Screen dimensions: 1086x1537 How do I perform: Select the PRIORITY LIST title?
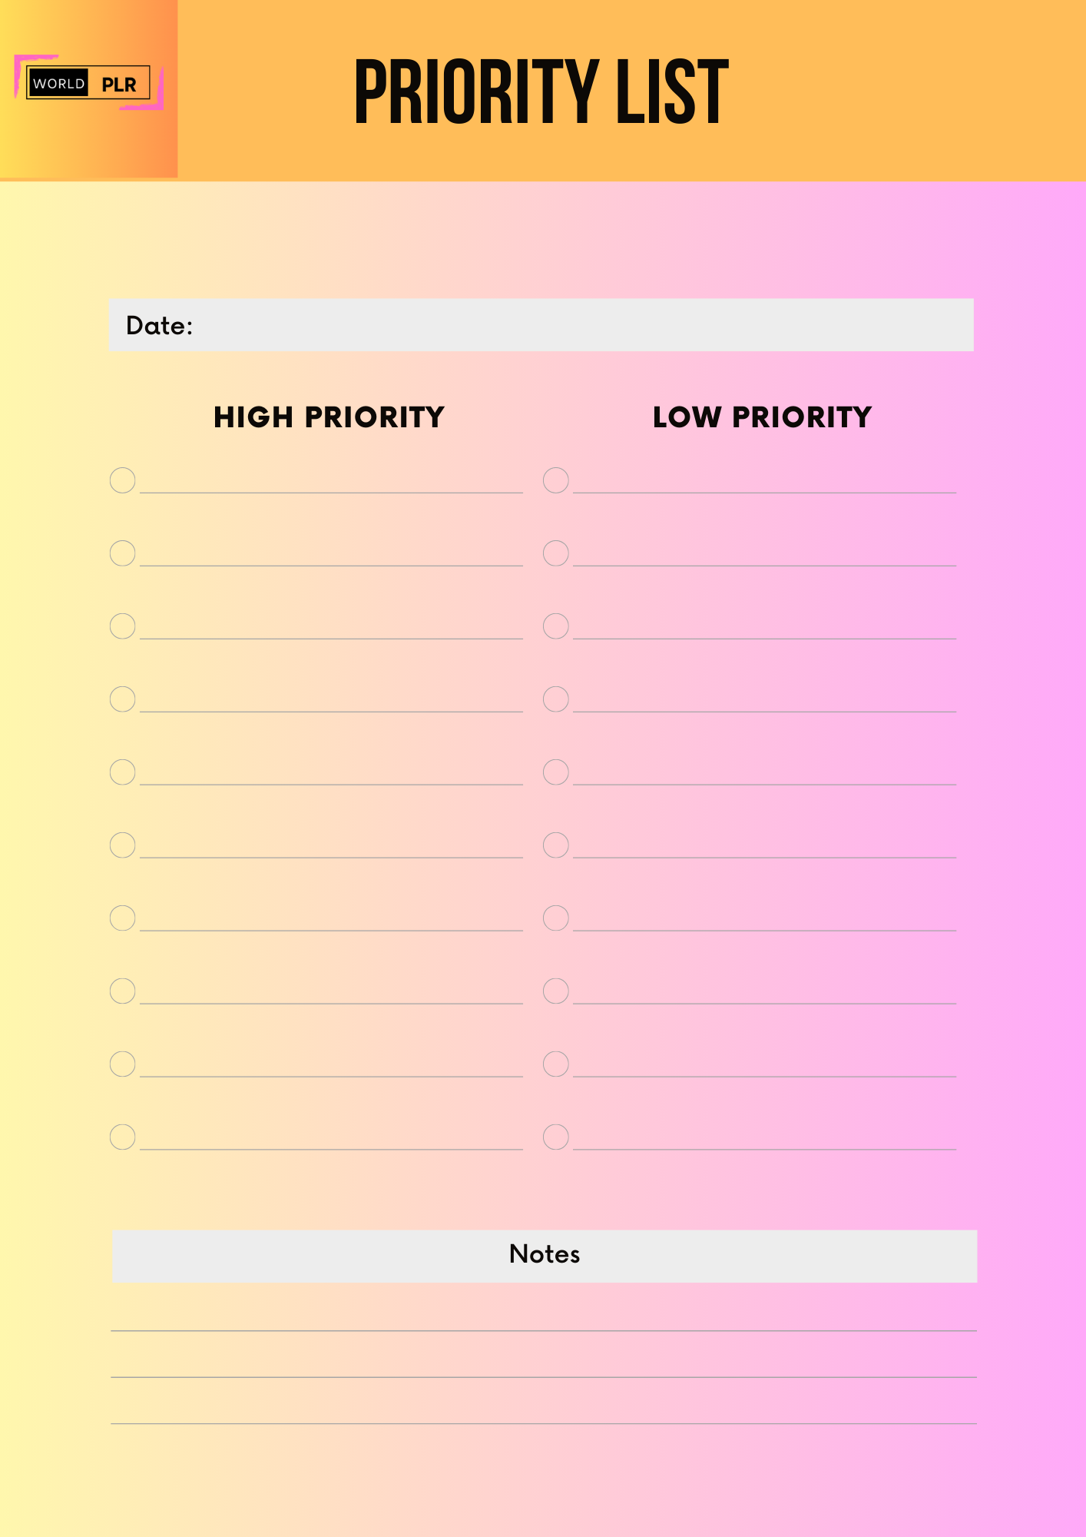(541, 92)
